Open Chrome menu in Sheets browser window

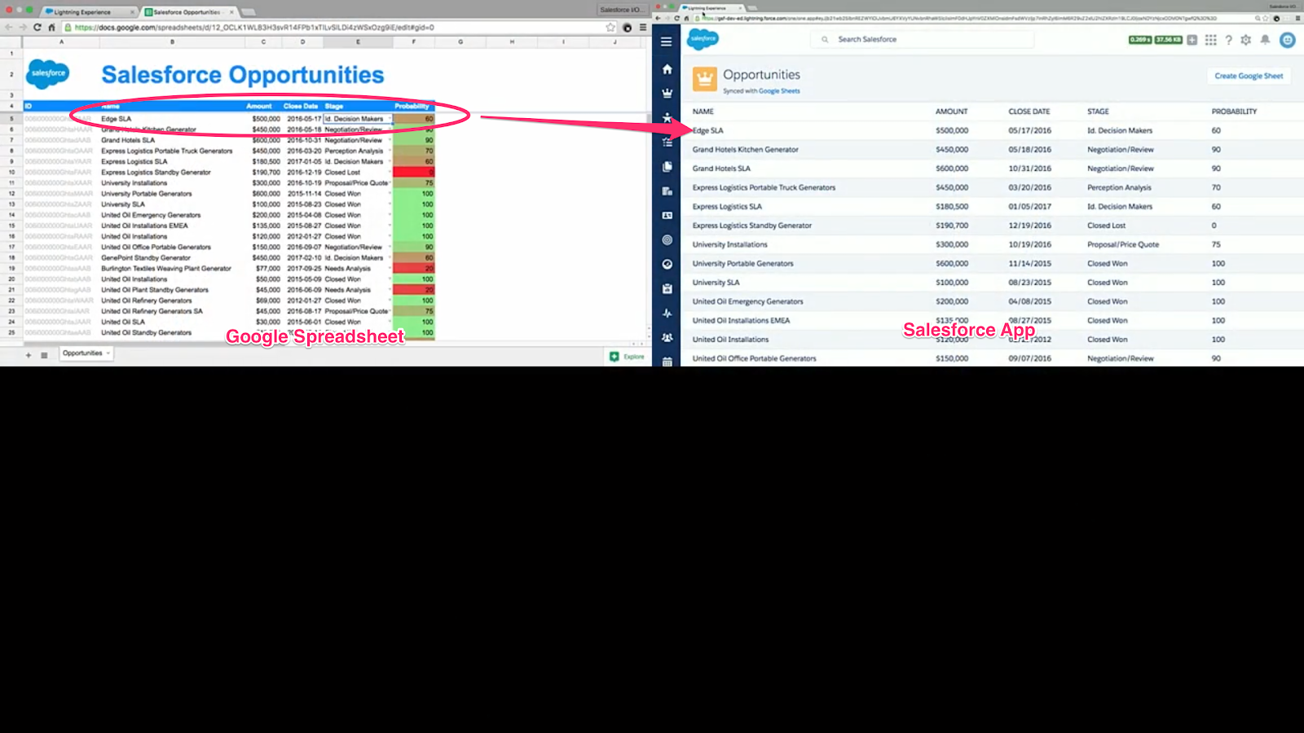pos(643,27)
